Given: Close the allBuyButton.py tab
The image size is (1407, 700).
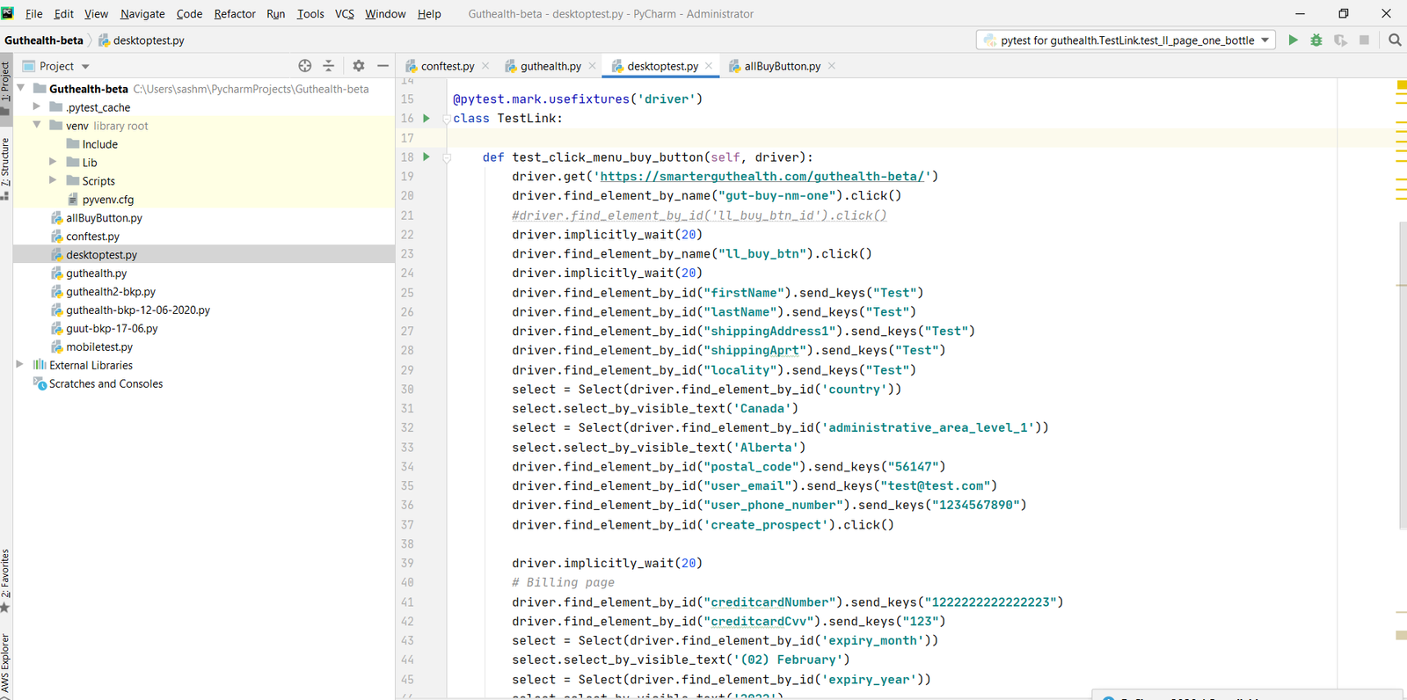Looking at the screenshot, I should 832,66.
